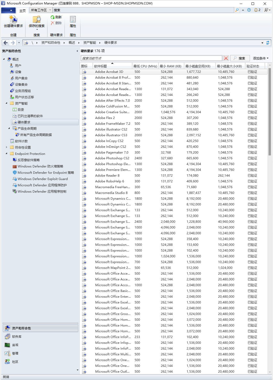Image resolution: width=273 pixels, height=380 pixels.
Task: Click in the 搜索当前节点 search field
Action: coord(152,58)
